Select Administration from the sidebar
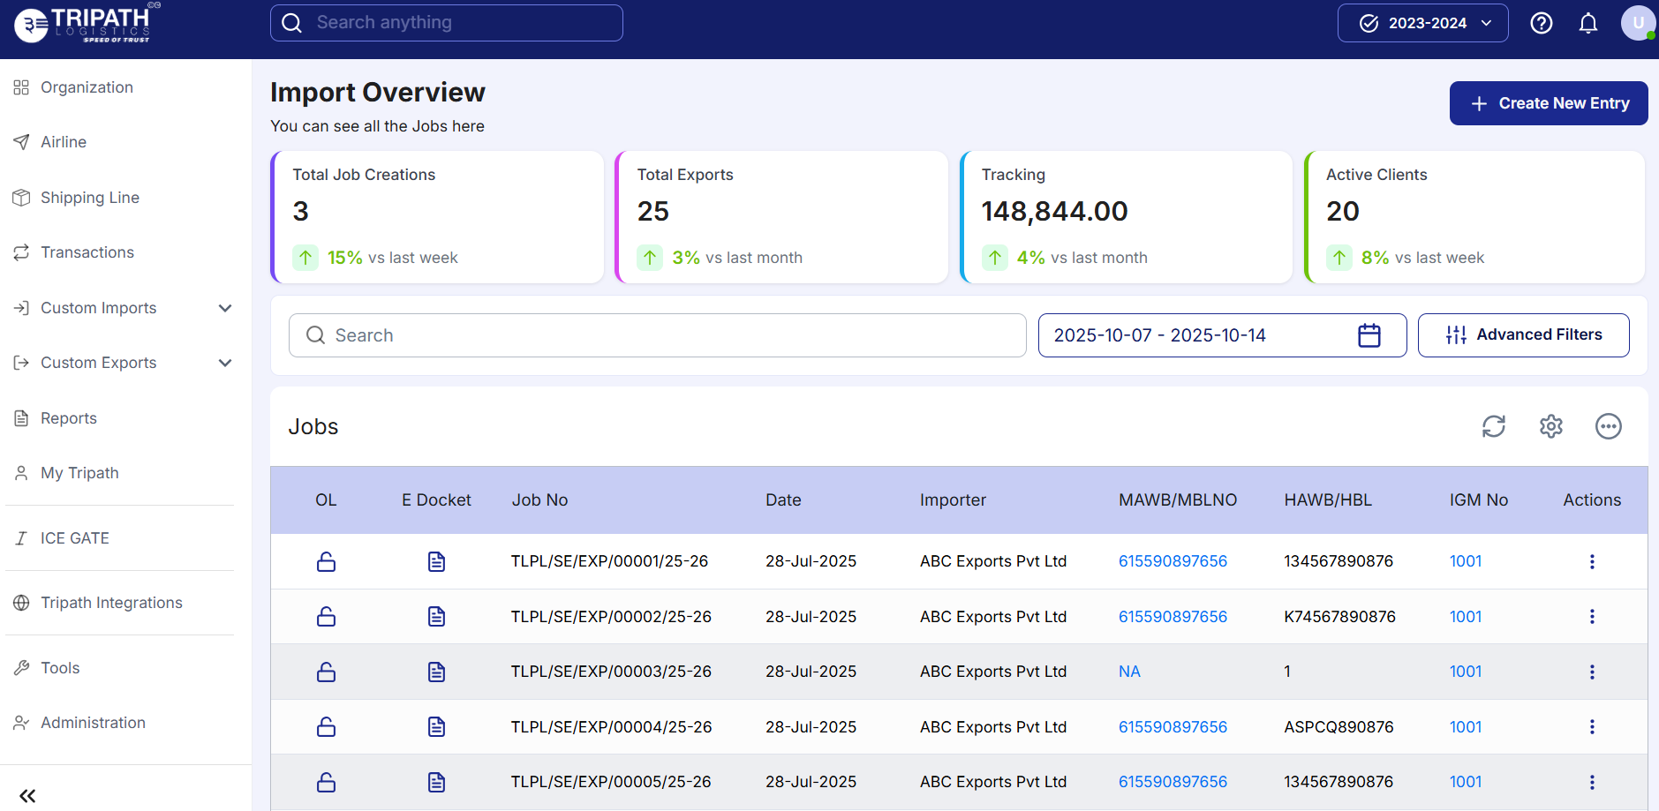Screen dimensions: 1659x811 click(x=93, y=722)
